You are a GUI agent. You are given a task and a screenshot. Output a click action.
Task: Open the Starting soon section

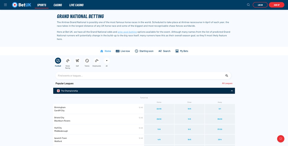[x=144, y=51]
